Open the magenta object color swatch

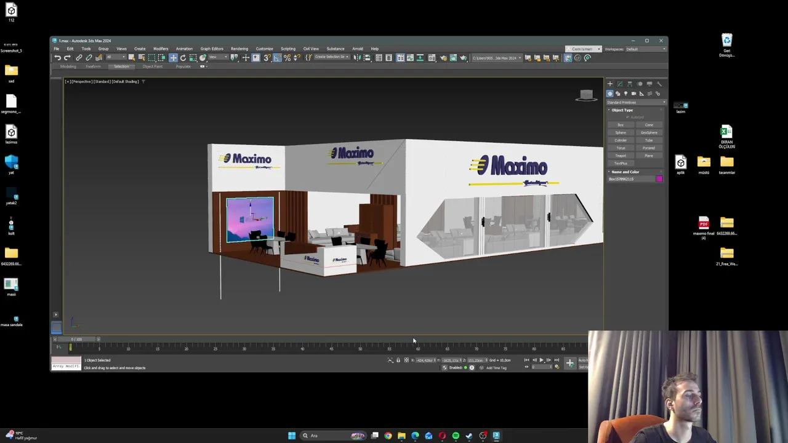(x=660, y=179)
